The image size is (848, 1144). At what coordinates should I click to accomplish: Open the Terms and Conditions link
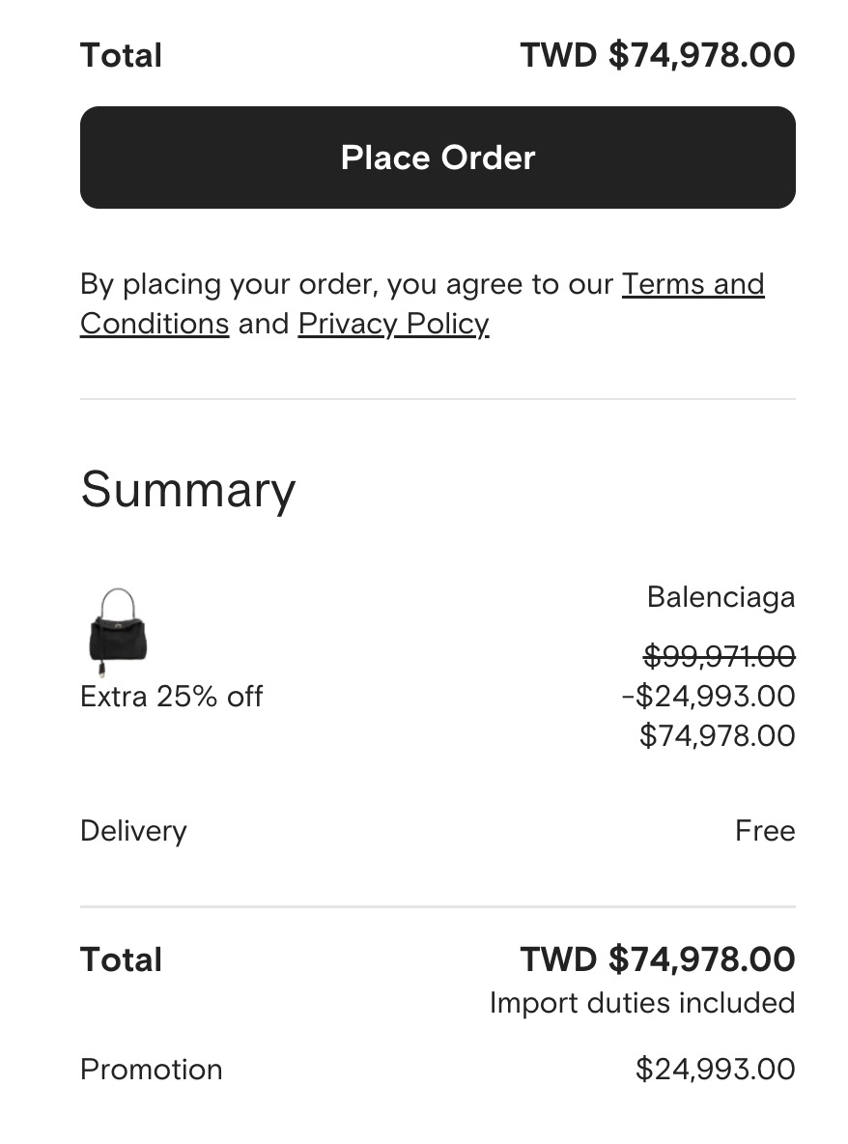coord(693,284)
